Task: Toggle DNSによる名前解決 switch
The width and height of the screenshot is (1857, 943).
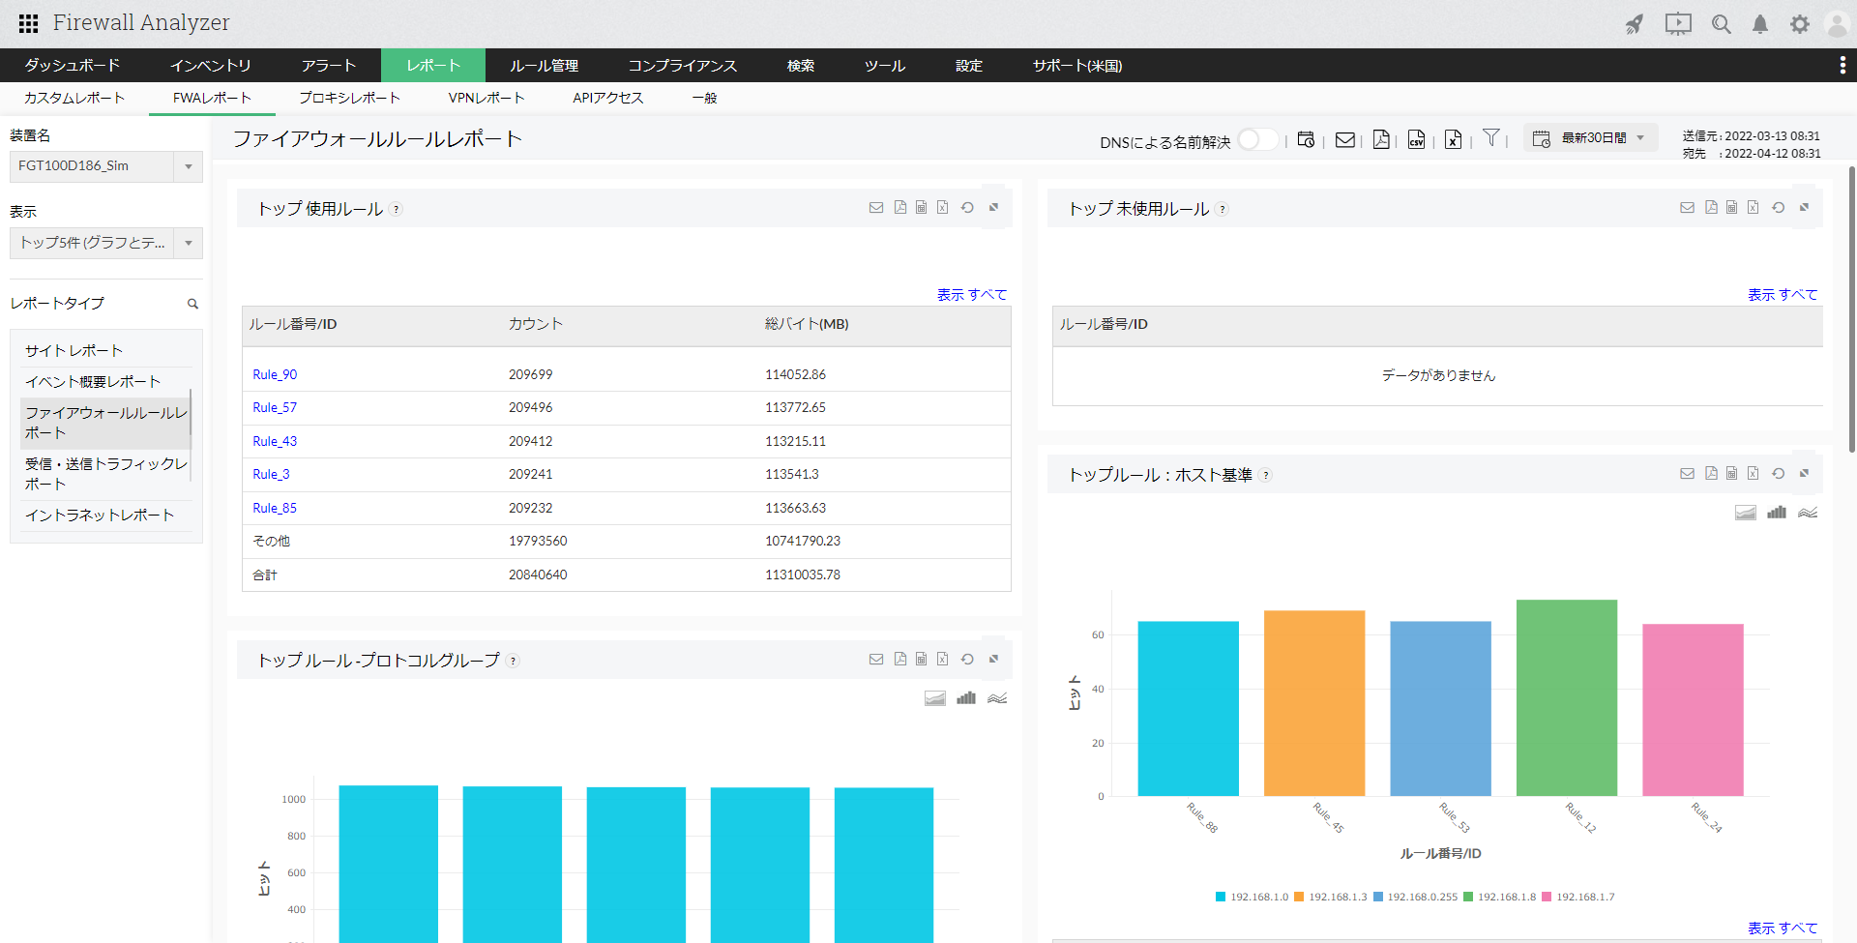Action: 1256,139
